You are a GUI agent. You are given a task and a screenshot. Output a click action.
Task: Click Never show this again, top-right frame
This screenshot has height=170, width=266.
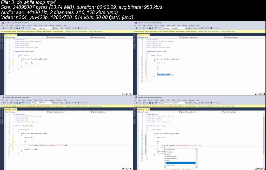[228, 31]
